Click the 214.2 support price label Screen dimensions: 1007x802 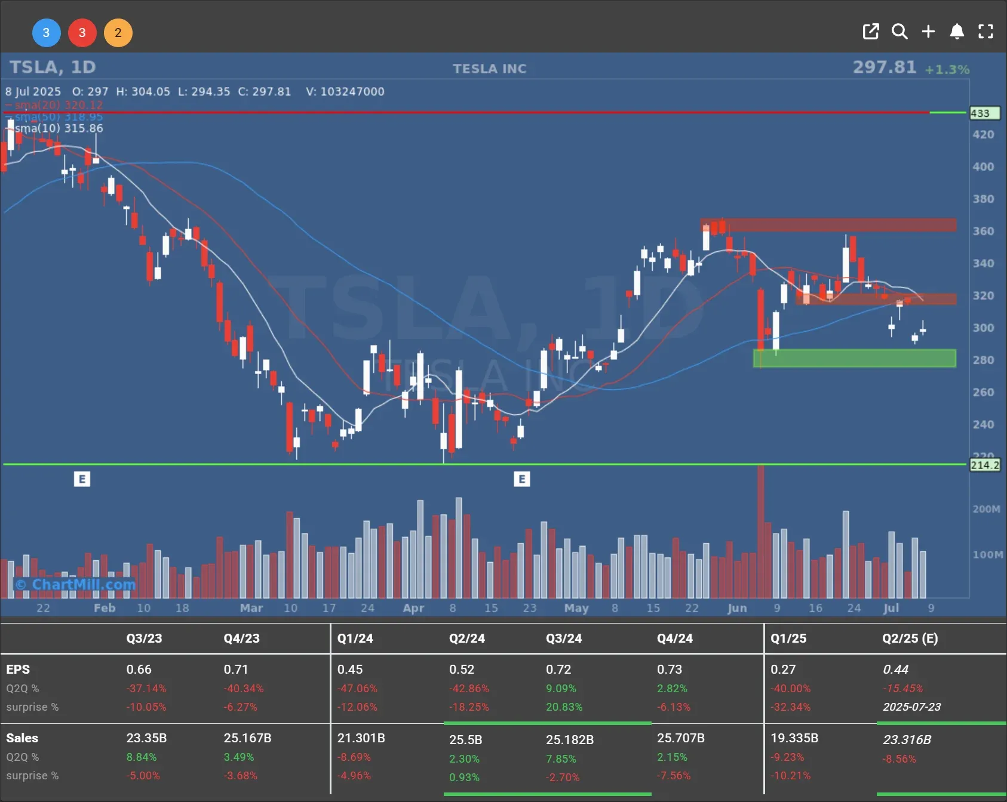click(x=984, y=465)
